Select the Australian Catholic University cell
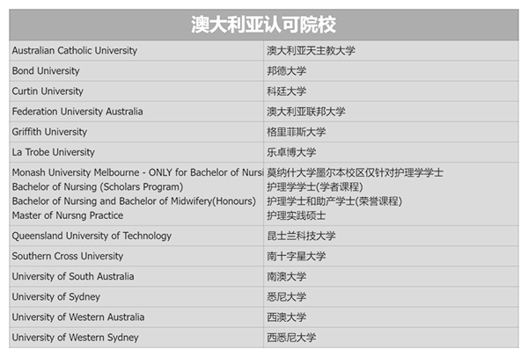 pyautogui.click(x=75, y=51)
